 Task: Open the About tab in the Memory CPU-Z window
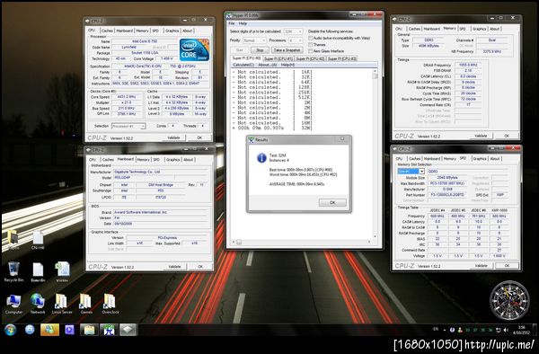coord(495,29)
